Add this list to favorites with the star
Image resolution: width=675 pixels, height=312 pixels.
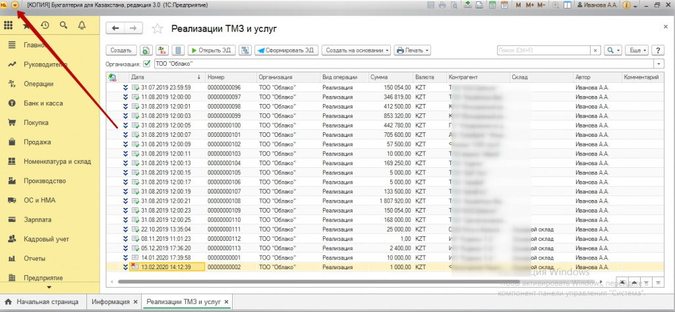tap(158, 29)
